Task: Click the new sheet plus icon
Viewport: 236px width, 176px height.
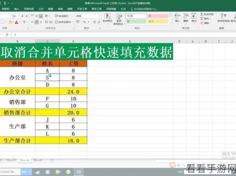Action: click(52, 161)
